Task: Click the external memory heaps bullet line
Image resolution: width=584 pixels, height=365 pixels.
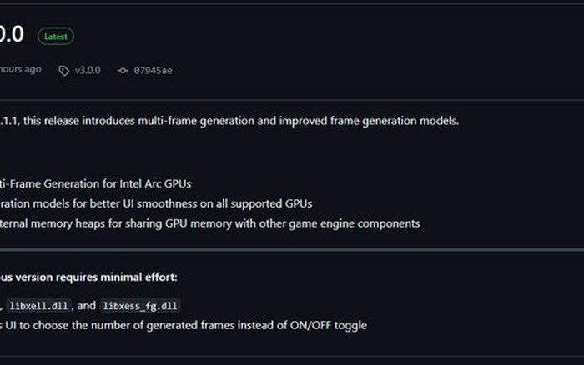Action: pyautogui.click(x=209, y=223)
